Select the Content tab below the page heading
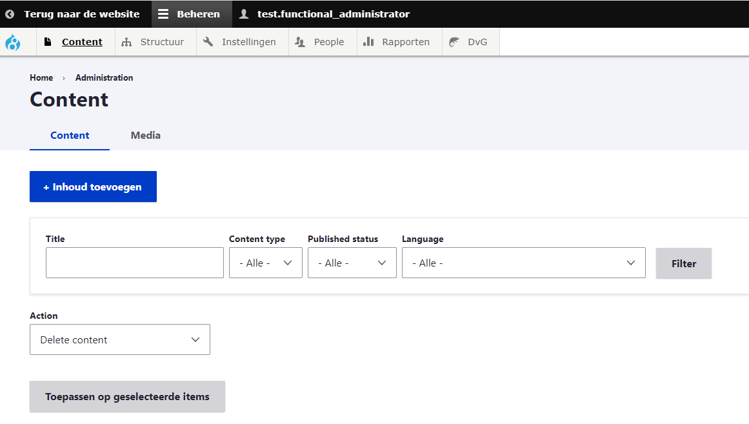 click(70, 136)
